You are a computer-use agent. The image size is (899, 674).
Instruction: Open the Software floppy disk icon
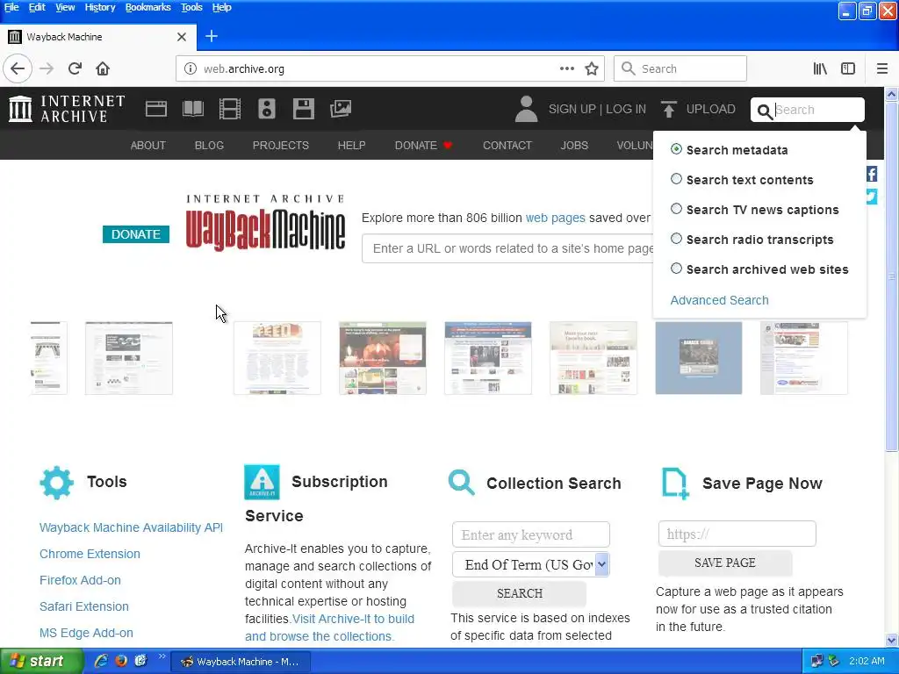point(303,109)
